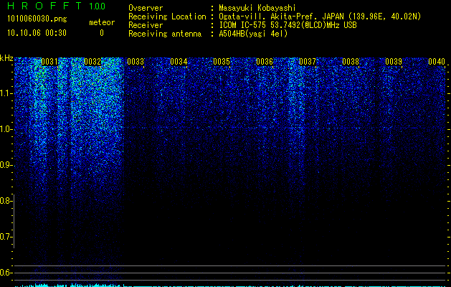The image size is (451, 287).
Task: Click the Receiving antenna label
Action: [165, 34]
